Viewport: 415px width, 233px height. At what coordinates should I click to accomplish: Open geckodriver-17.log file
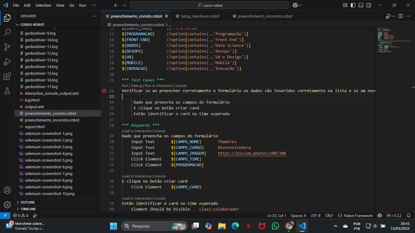click(41, 87)
